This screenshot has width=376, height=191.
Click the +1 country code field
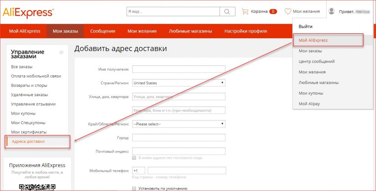click(139, 171)
